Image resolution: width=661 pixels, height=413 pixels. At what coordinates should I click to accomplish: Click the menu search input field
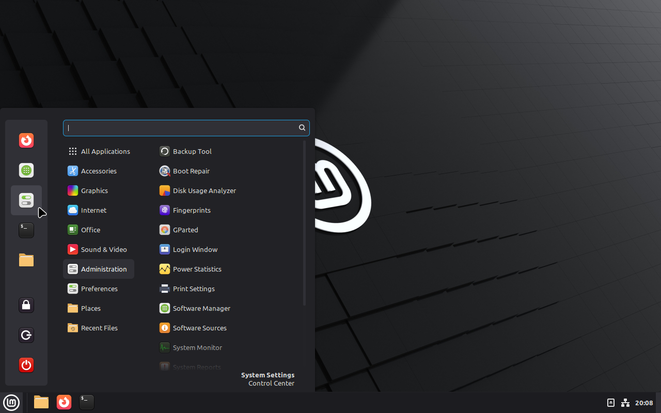(x=181, y=128)
